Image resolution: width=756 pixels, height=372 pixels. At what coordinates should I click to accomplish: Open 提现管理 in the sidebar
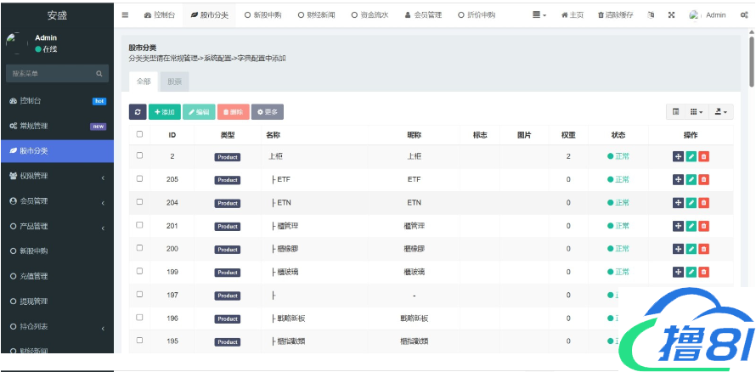pyautogui.click(x=57, y=302)
